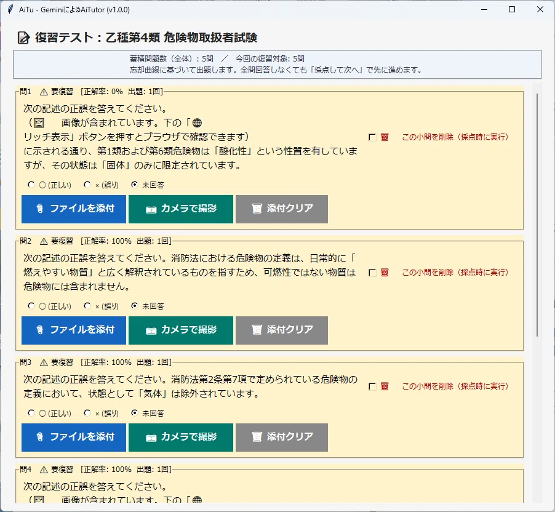Screen dimensions: 555x512
Task: Minimize the AiTu window
Action: pyautogui.click(x=484, y=10)
